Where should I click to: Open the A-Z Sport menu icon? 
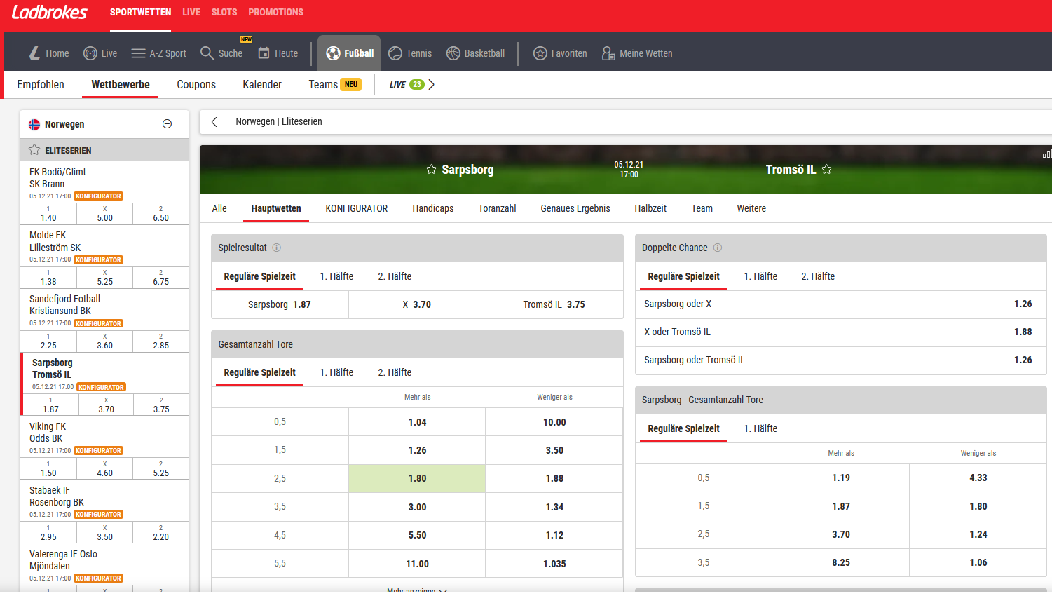(x=138, y=53)
